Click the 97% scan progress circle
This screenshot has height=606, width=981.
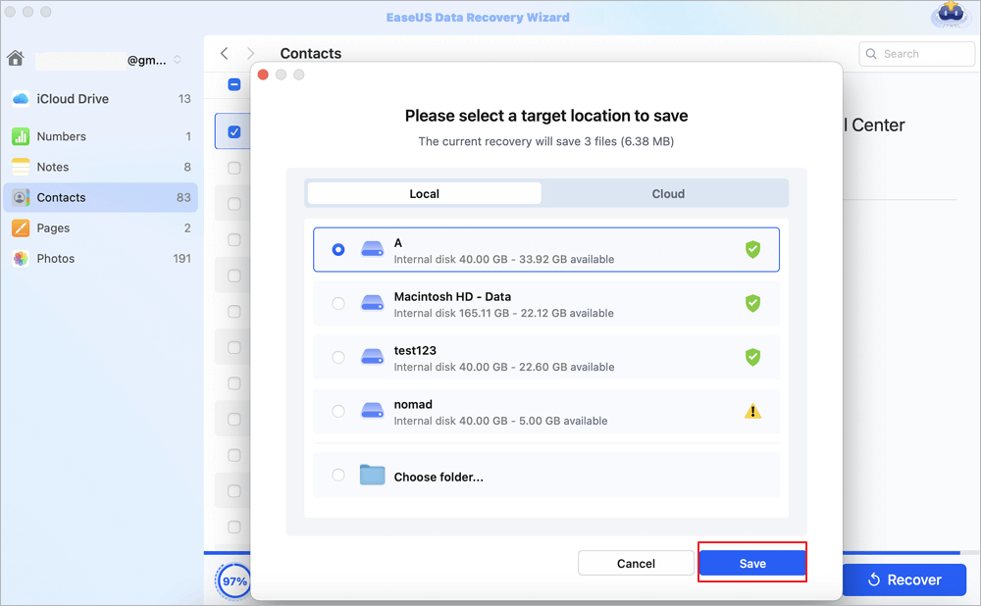pos(234,581)
